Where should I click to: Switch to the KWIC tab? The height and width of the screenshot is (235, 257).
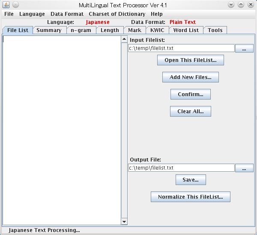(x=157, y=30)
